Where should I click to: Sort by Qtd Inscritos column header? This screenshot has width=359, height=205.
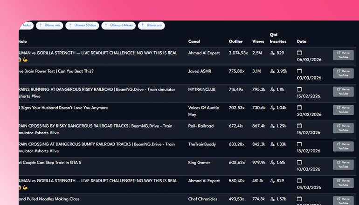[278, 38]
